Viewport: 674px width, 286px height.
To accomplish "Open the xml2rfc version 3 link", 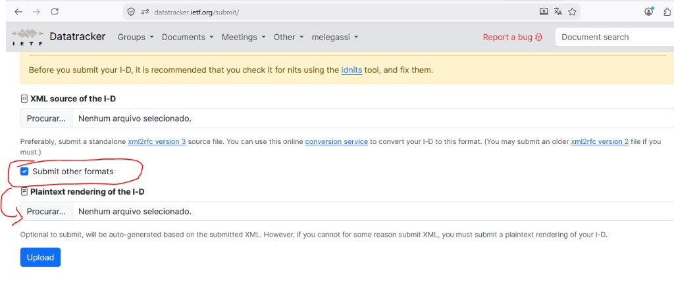I will point(157,141).
